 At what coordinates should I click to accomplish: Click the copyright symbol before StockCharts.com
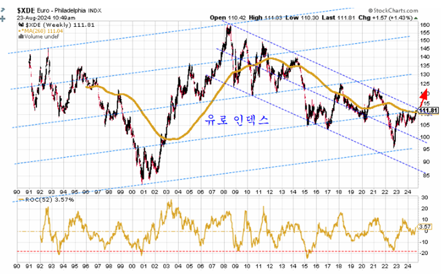(x=371, y=10)
